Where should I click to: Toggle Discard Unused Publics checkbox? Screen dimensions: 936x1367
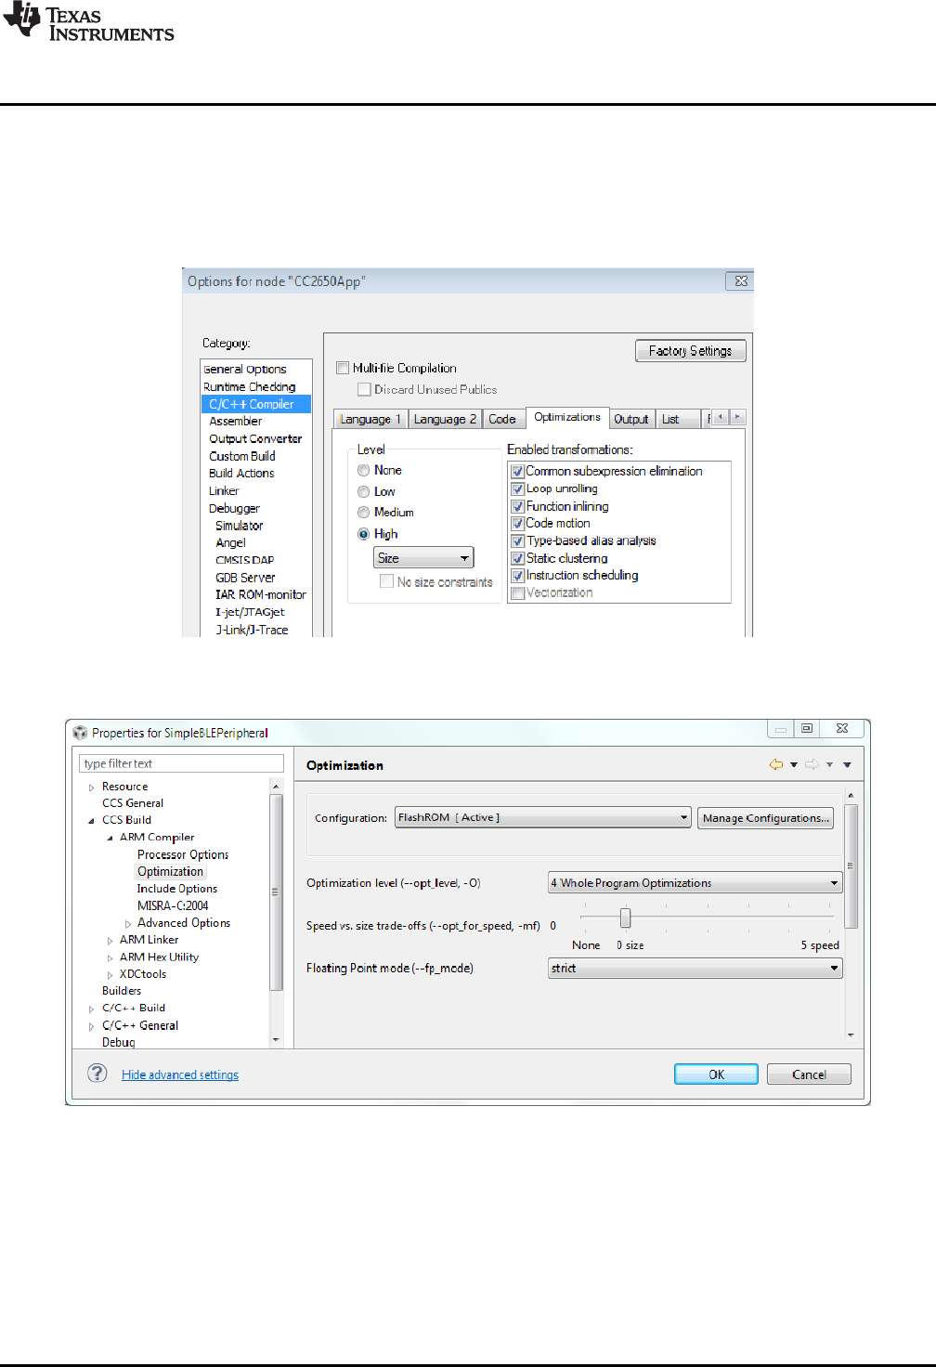[364, 389]
